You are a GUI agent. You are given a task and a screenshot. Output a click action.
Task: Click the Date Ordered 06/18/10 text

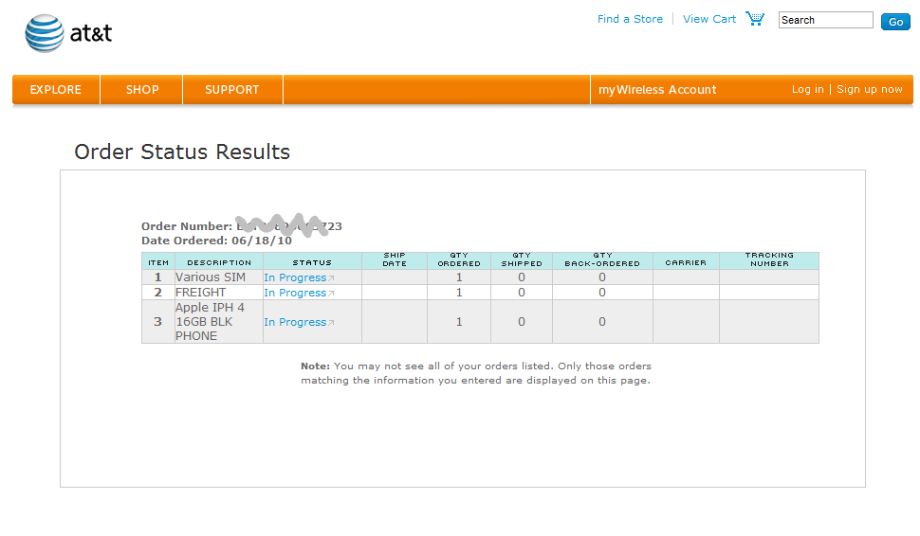[x=216, y=241]
